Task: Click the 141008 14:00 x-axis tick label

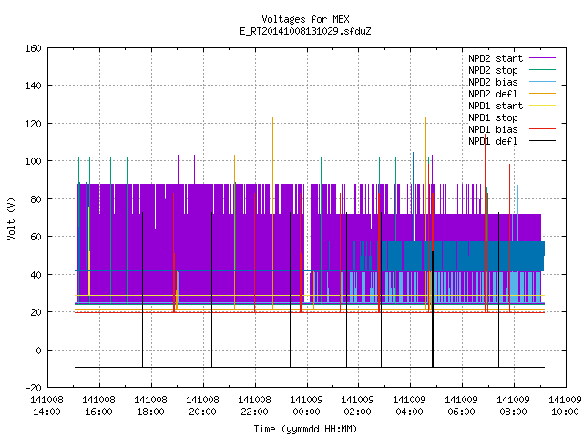Action: (x=46, y=406)
